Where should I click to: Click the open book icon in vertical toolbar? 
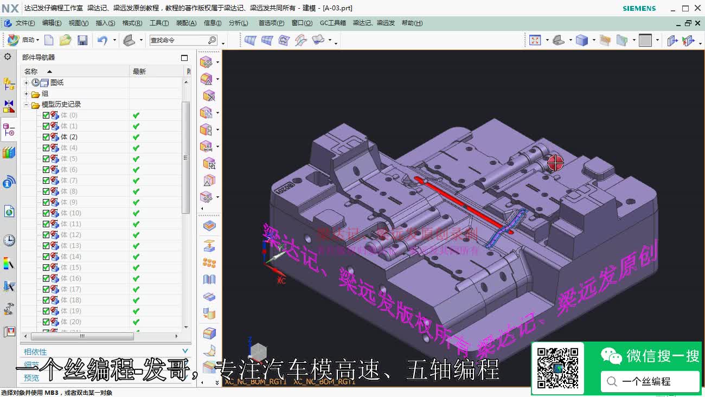209,280
